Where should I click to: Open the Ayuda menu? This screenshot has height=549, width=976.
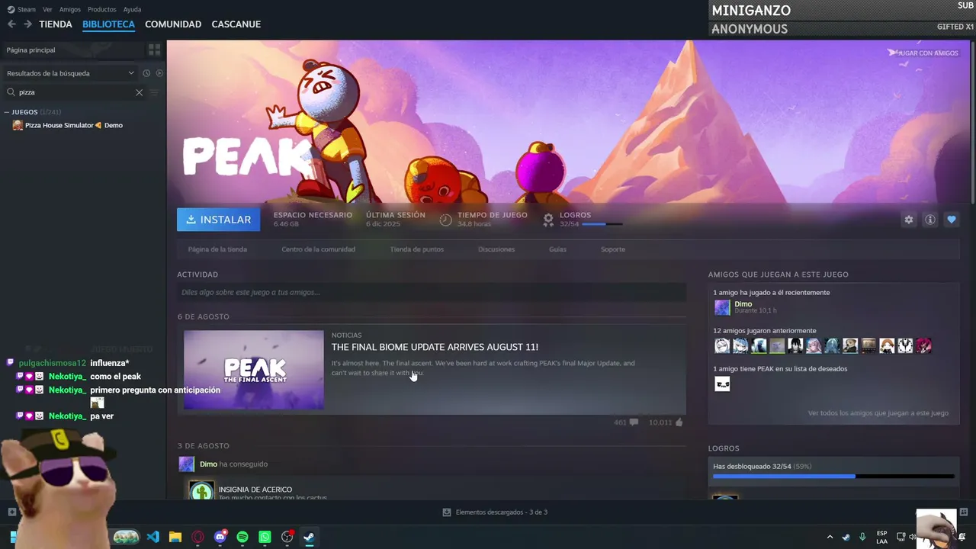(132, 9)
